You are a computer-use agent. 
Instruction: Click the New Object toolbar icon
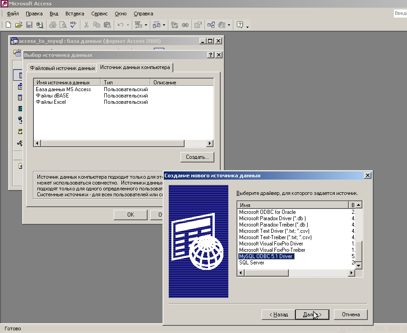click(x=222, y=25)
